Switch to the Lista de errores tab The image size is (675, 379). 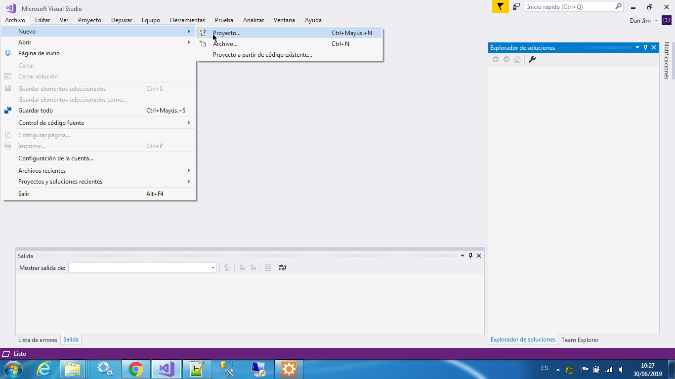[38, 340]
